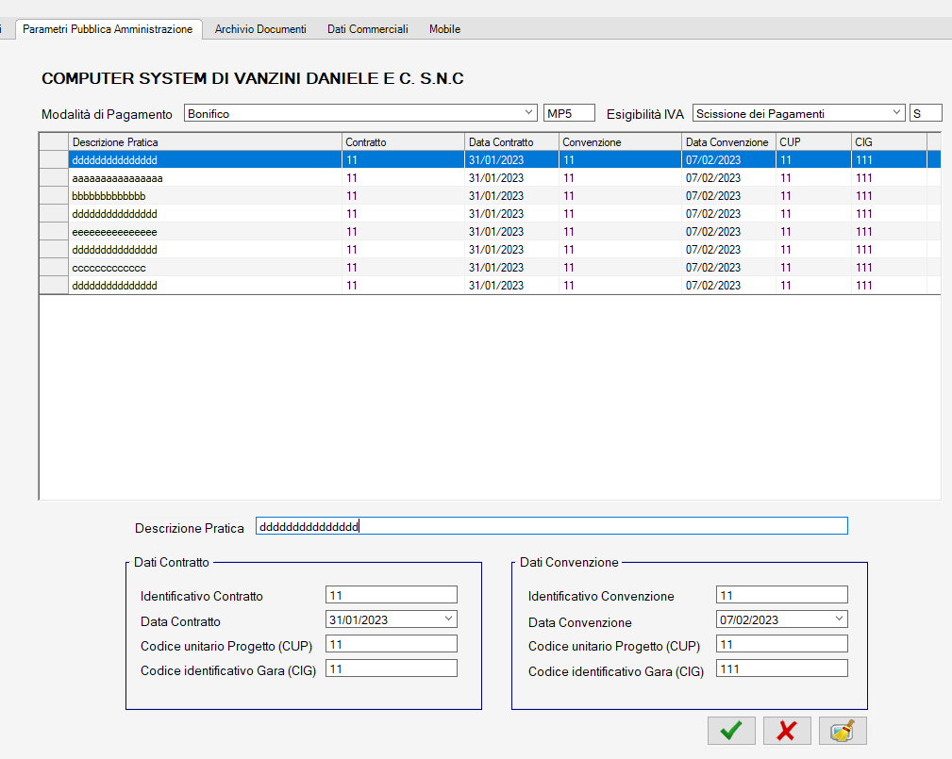The image size is (952, 759).
Task: Expand the Esigibilità IVA dropdown
Action: (x=895, y=113)
